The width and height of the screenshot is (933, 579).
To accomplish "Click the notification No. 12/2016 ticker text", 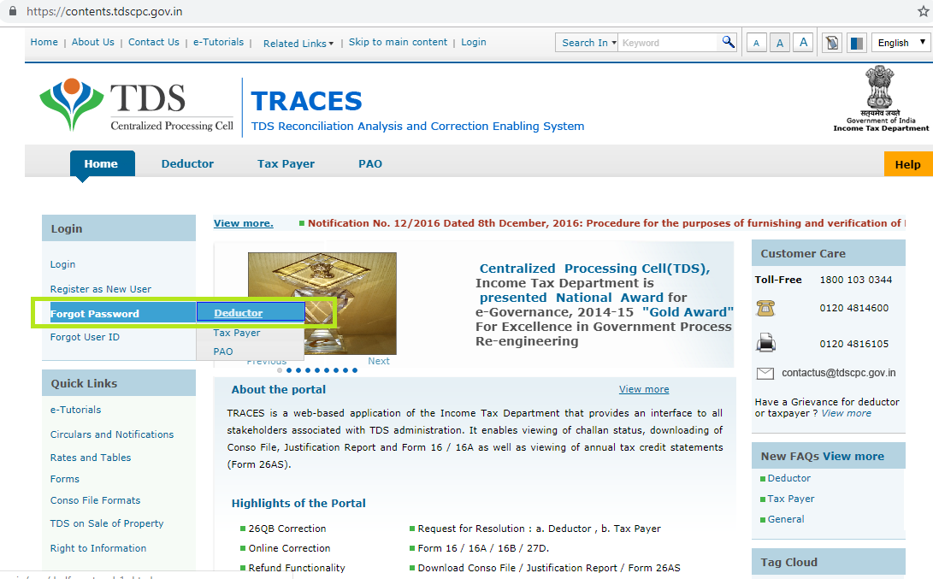I will pos(606,223).
